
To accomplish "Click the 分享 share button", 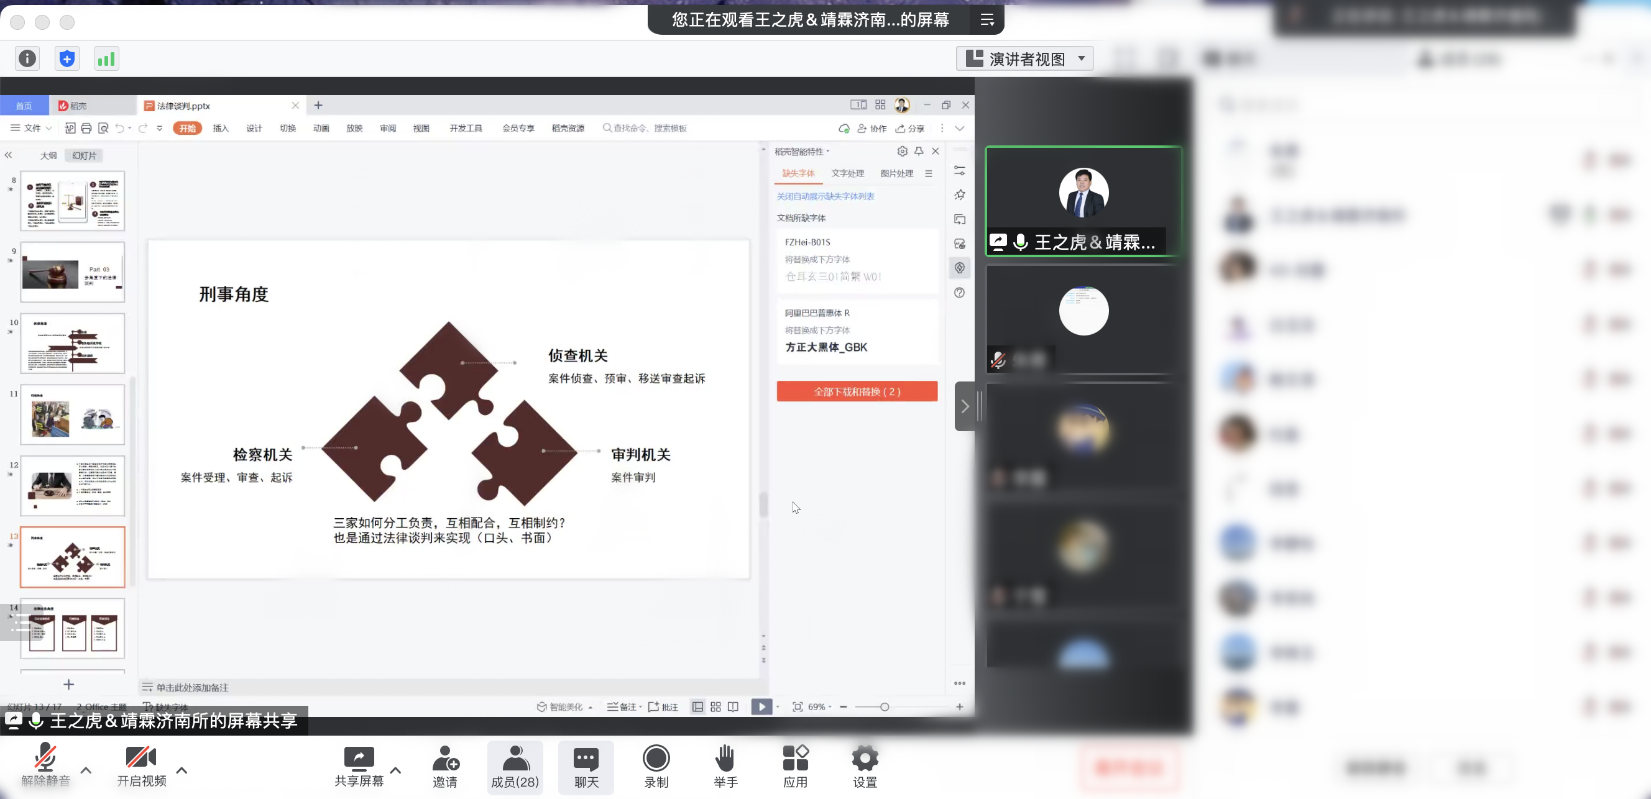I will tap(910, 128).
